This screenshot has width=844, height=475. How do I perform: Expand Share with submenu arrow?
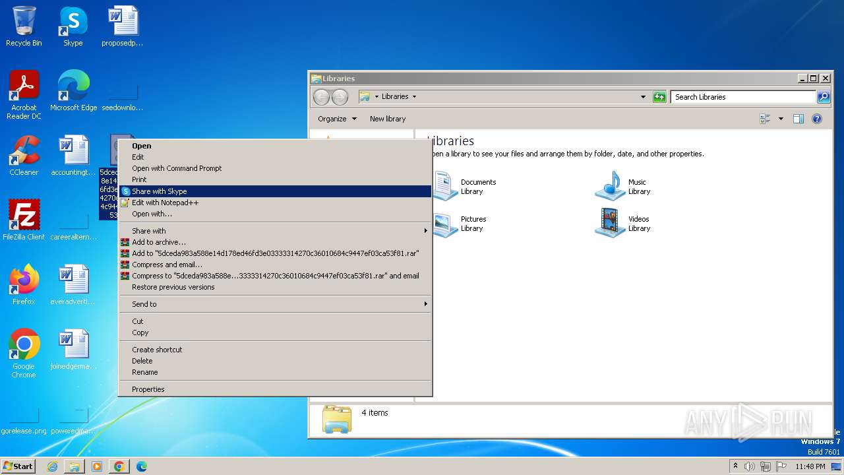point(425,231)
